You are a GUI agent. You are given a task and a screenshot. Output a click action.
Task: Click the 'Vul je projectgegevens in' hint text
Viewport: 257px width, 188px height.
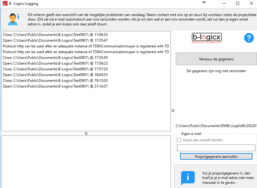click(x=228, y=178)
